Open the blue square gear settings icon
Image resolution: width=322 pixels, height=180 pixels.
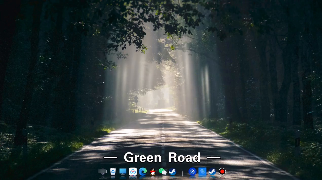[202, 172]
